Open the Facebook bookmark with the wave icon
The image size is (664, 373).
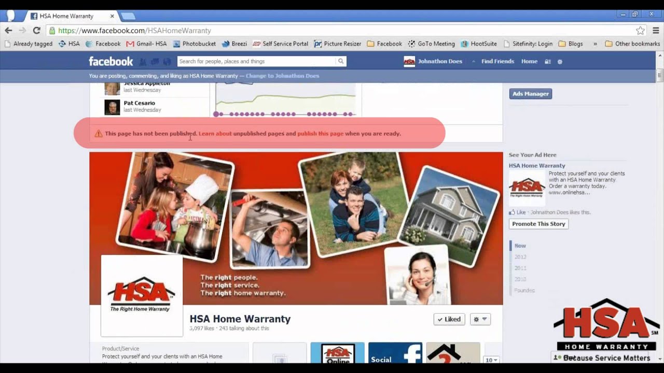103,44
